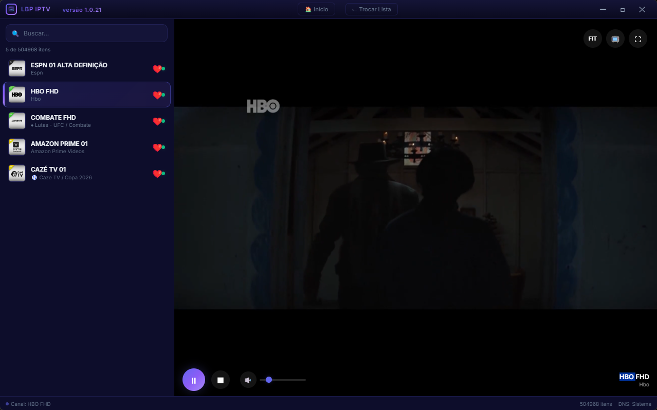Focus the Buscar search field
This screenshot has width=657, height=410.
86,33
